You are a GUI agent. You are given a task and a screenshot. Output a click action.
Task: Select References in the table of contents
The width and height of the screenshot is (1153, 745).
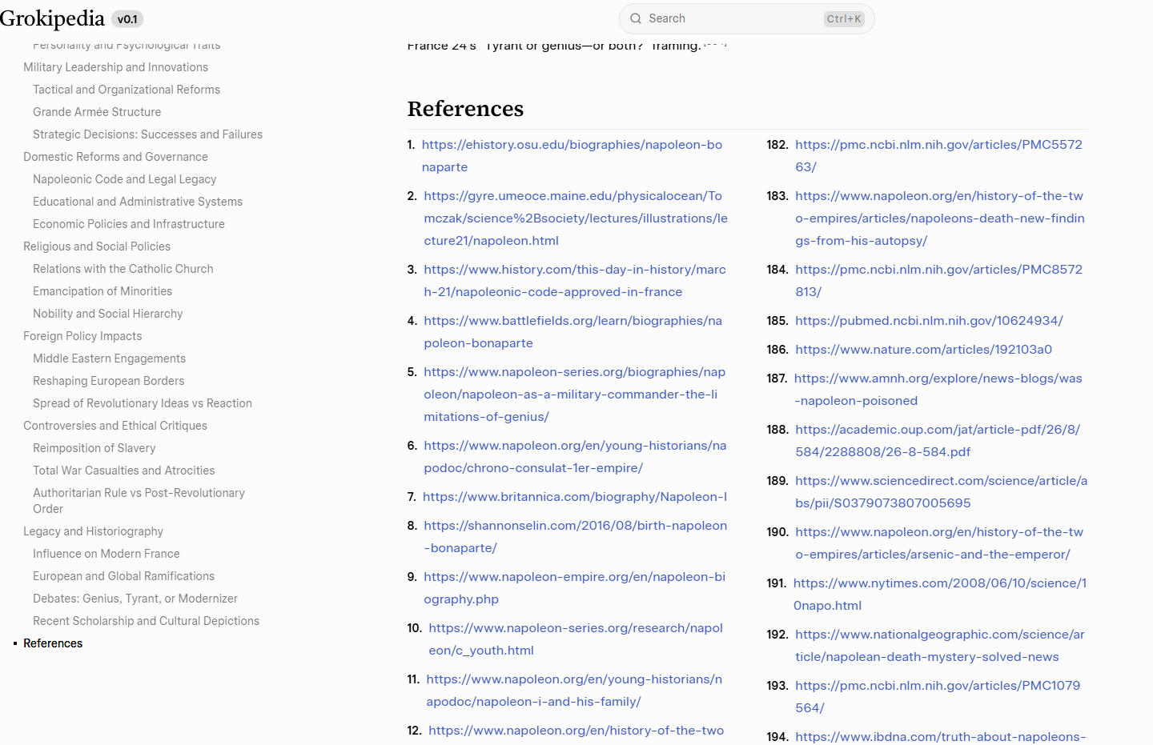[53, 643]
